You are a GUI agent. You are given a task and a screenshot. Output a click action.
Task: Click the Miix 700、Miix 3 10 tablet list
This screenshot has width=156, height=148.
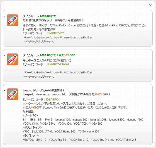(79, 140)
